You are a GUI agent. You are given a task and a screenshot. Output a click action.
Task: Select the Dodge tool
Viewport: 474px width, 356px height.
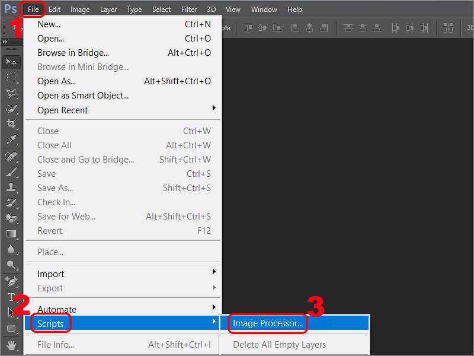click(11, 265)
